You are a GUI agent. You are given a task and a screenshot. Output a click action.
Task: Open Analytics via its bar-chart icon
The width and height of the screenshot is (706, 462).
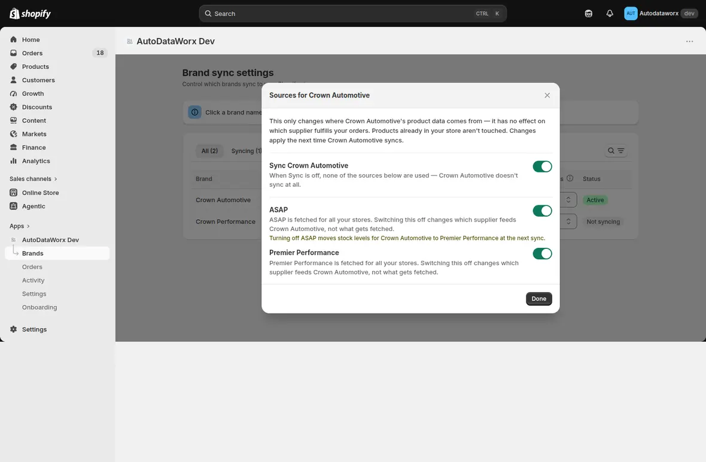click(x=14, y=161)
